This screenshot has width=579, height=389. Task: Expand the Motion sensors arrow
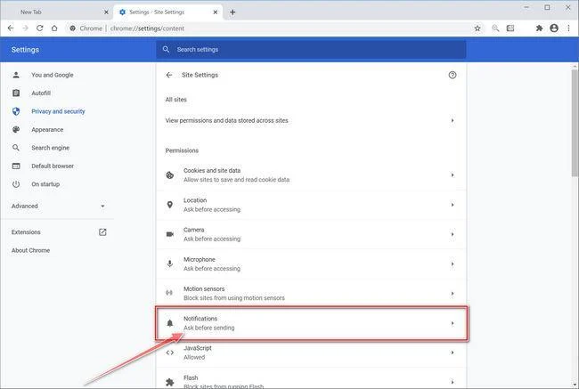pyautogui.click(x=453, y=294)
